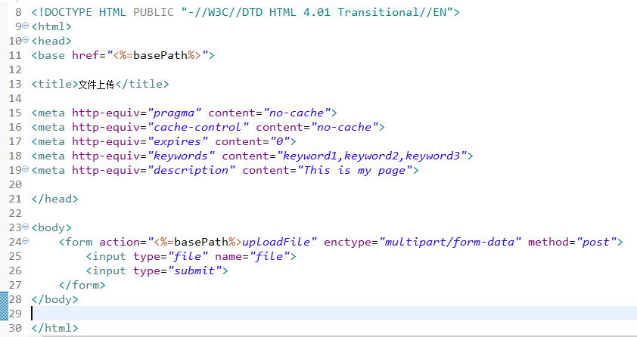Click the horizontal scrollbar at the editor bottom

[339, 335]
